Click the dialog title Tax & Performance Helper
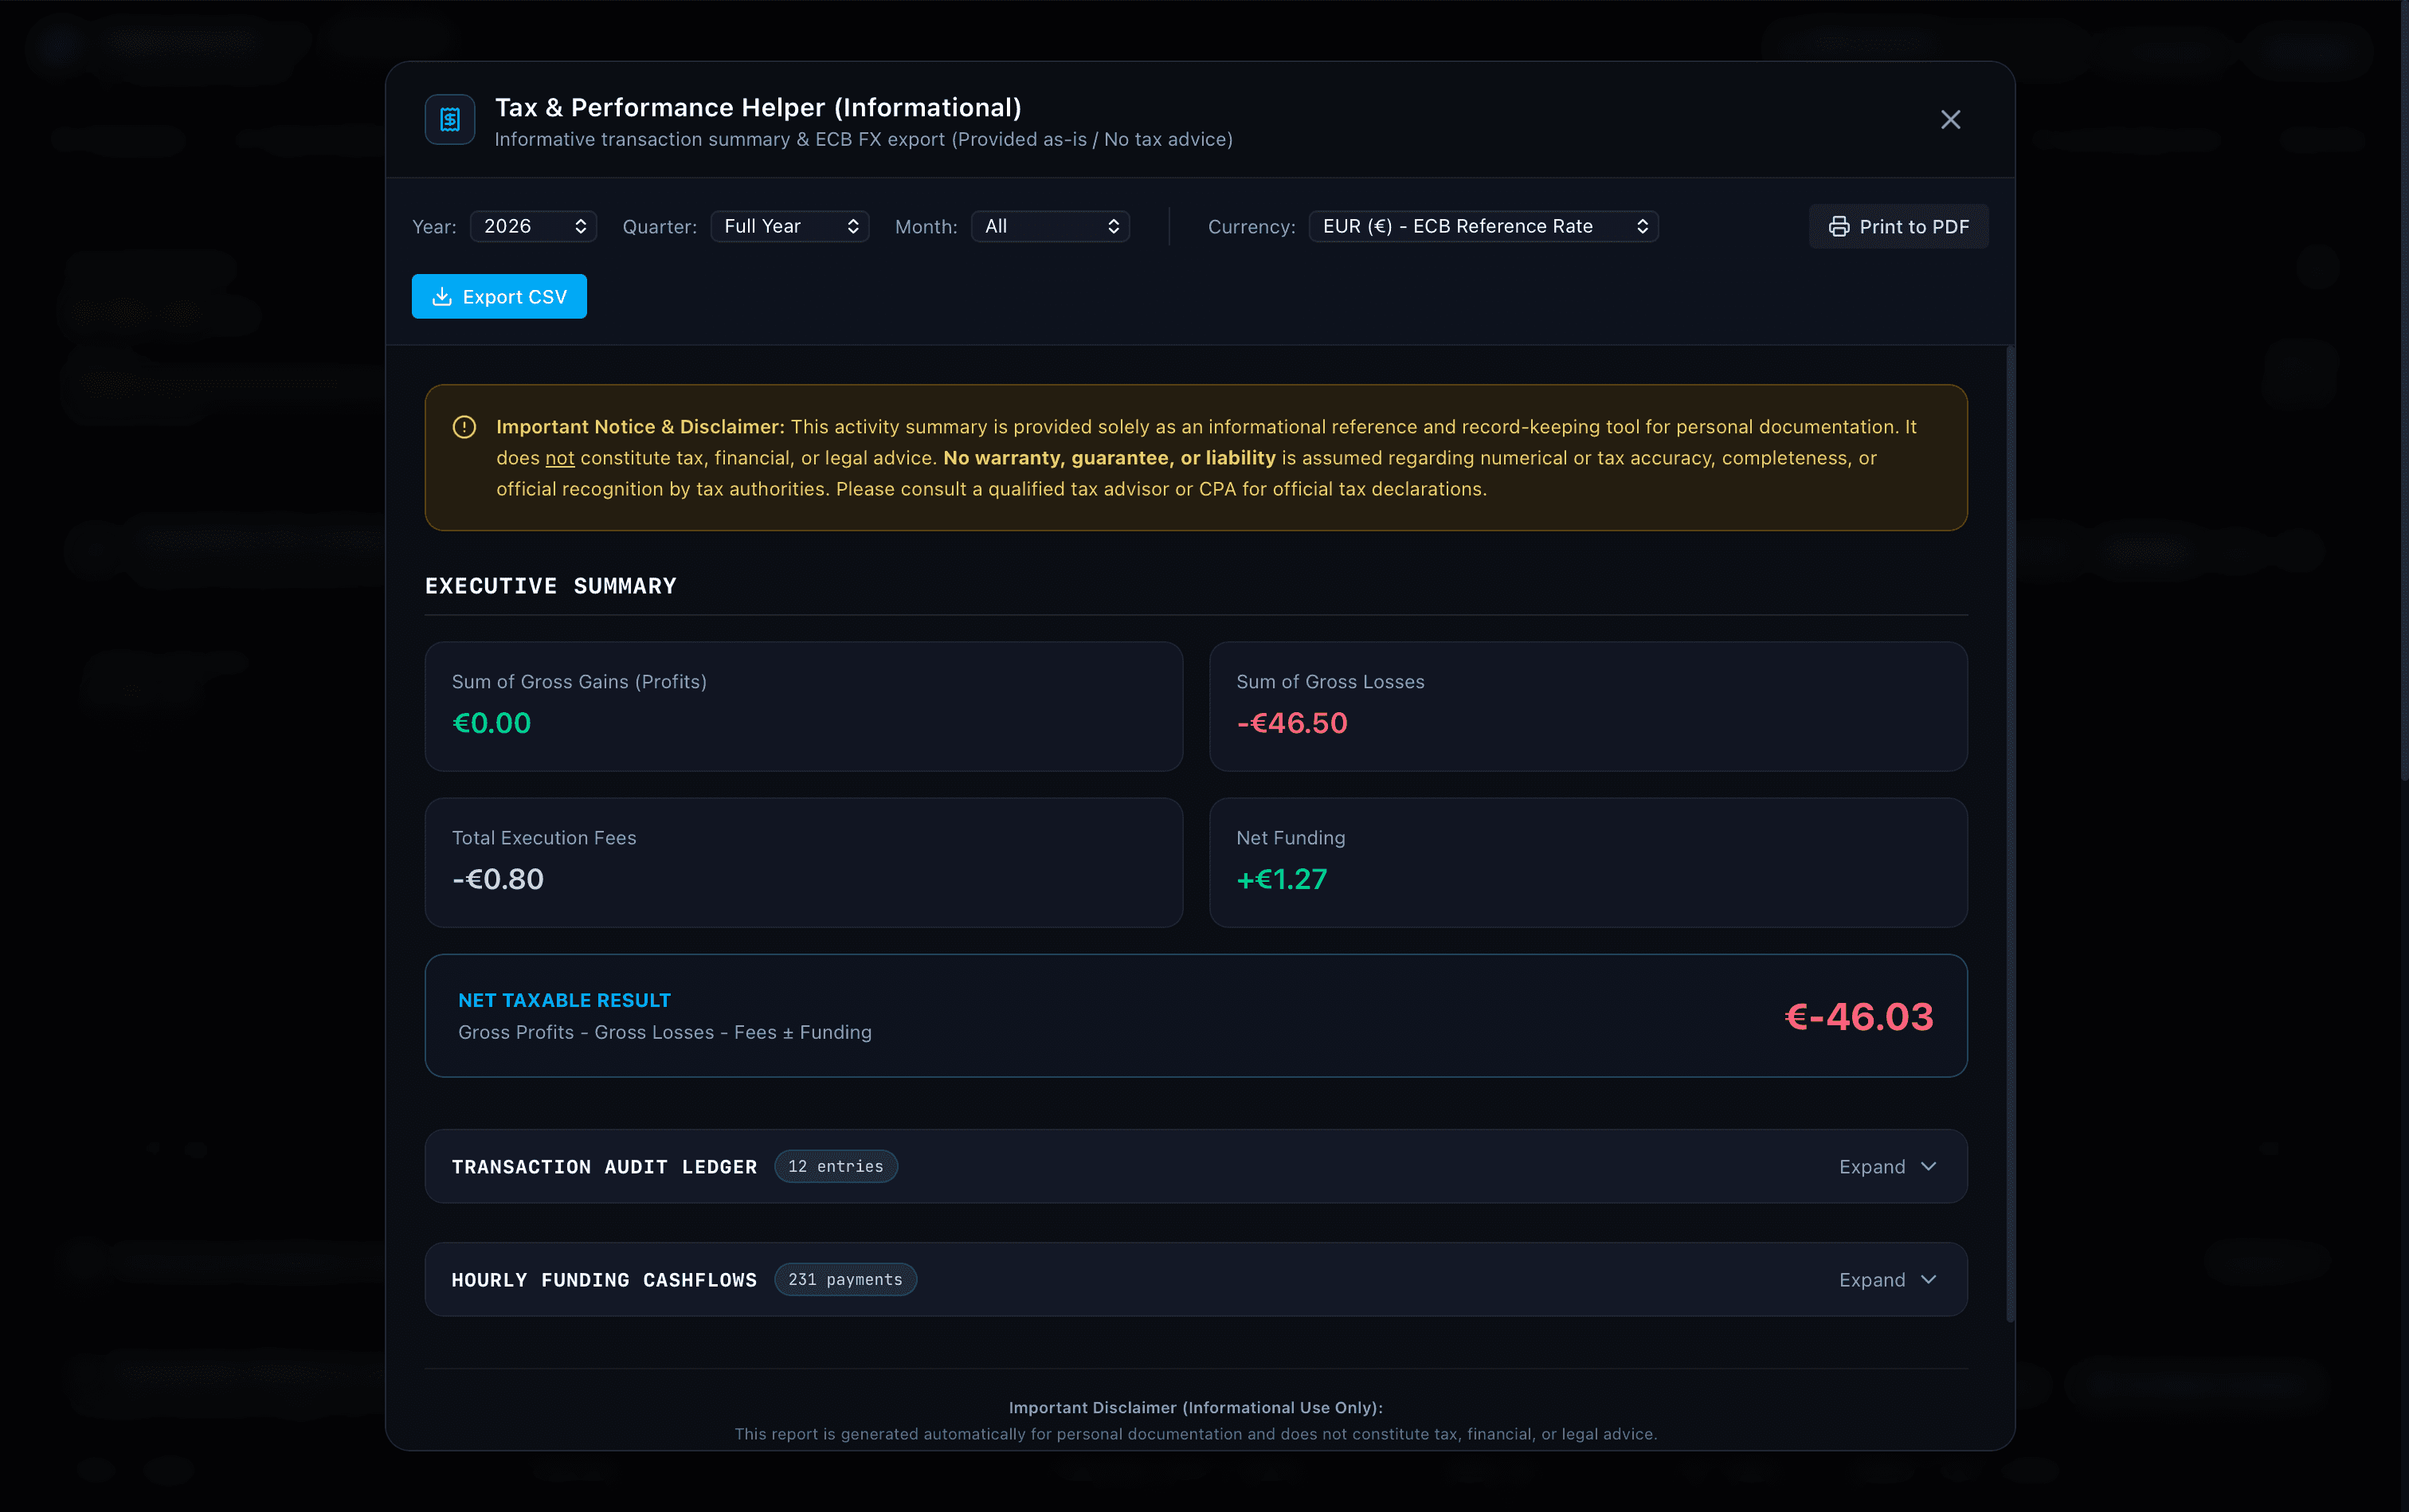The width and height of the screenshot is (2409, 1512). [x=758, y=107]
